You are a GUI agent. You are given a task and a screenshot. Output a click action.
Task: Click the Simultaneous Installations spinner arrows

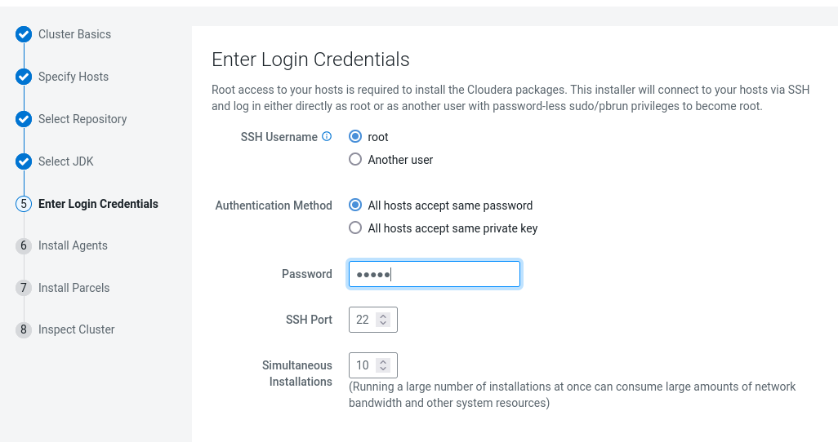click(383, 365)
